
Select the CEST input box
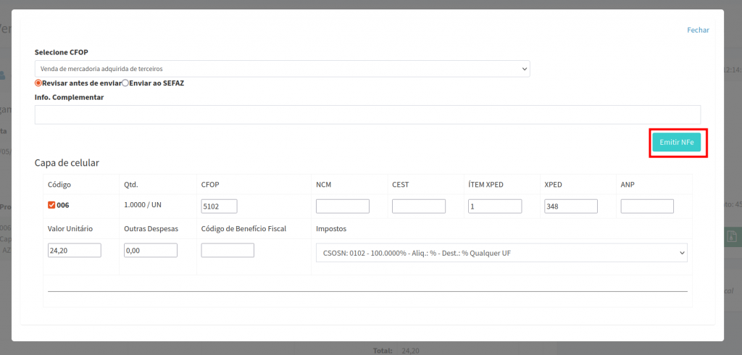(x=418, y=206)
